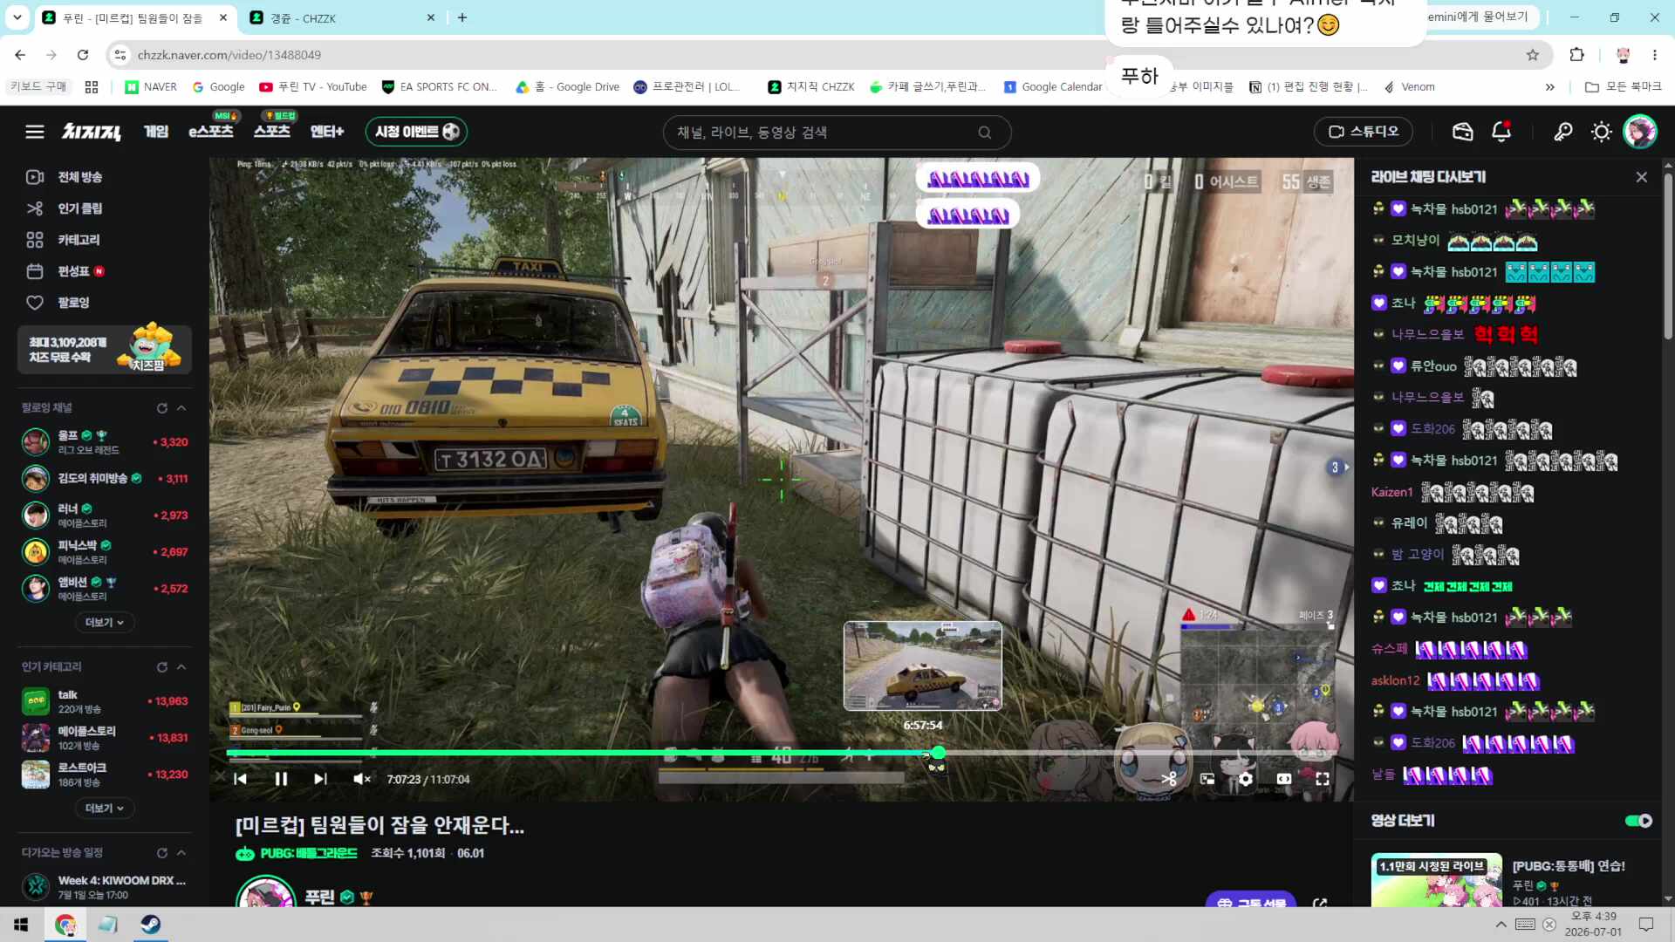
Task: Bookmark this page with the star icon
Action: coord(1533,55)
